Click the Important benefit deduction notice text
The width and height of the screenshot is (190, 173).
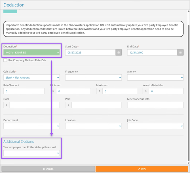tap(92, 29)
